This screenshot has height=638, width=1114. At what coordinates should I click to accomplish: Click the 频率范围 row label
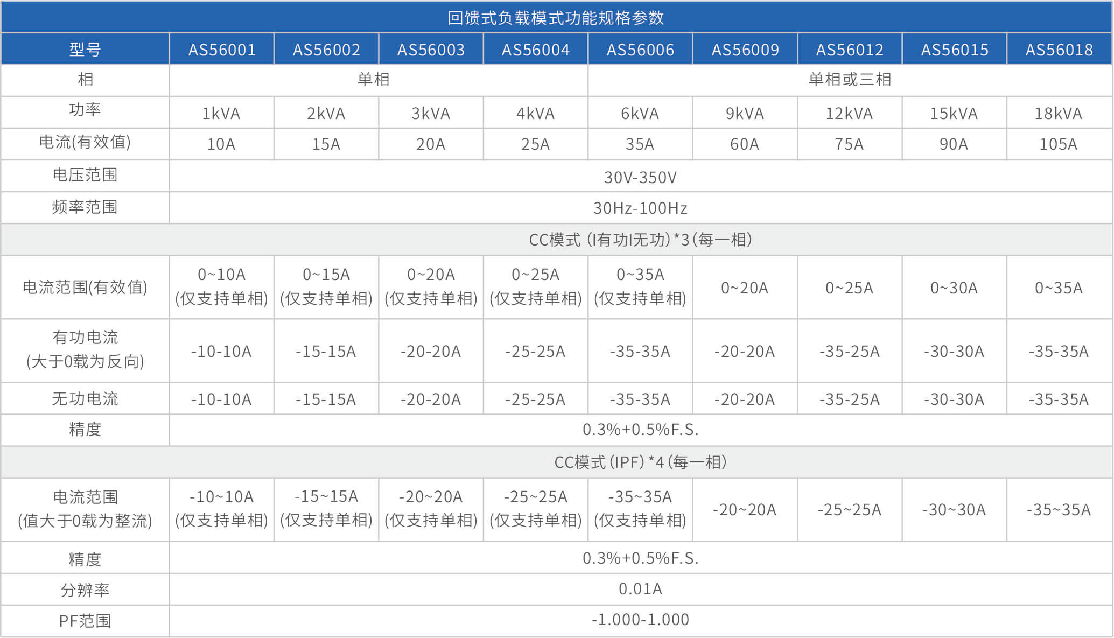pos(85,207)
